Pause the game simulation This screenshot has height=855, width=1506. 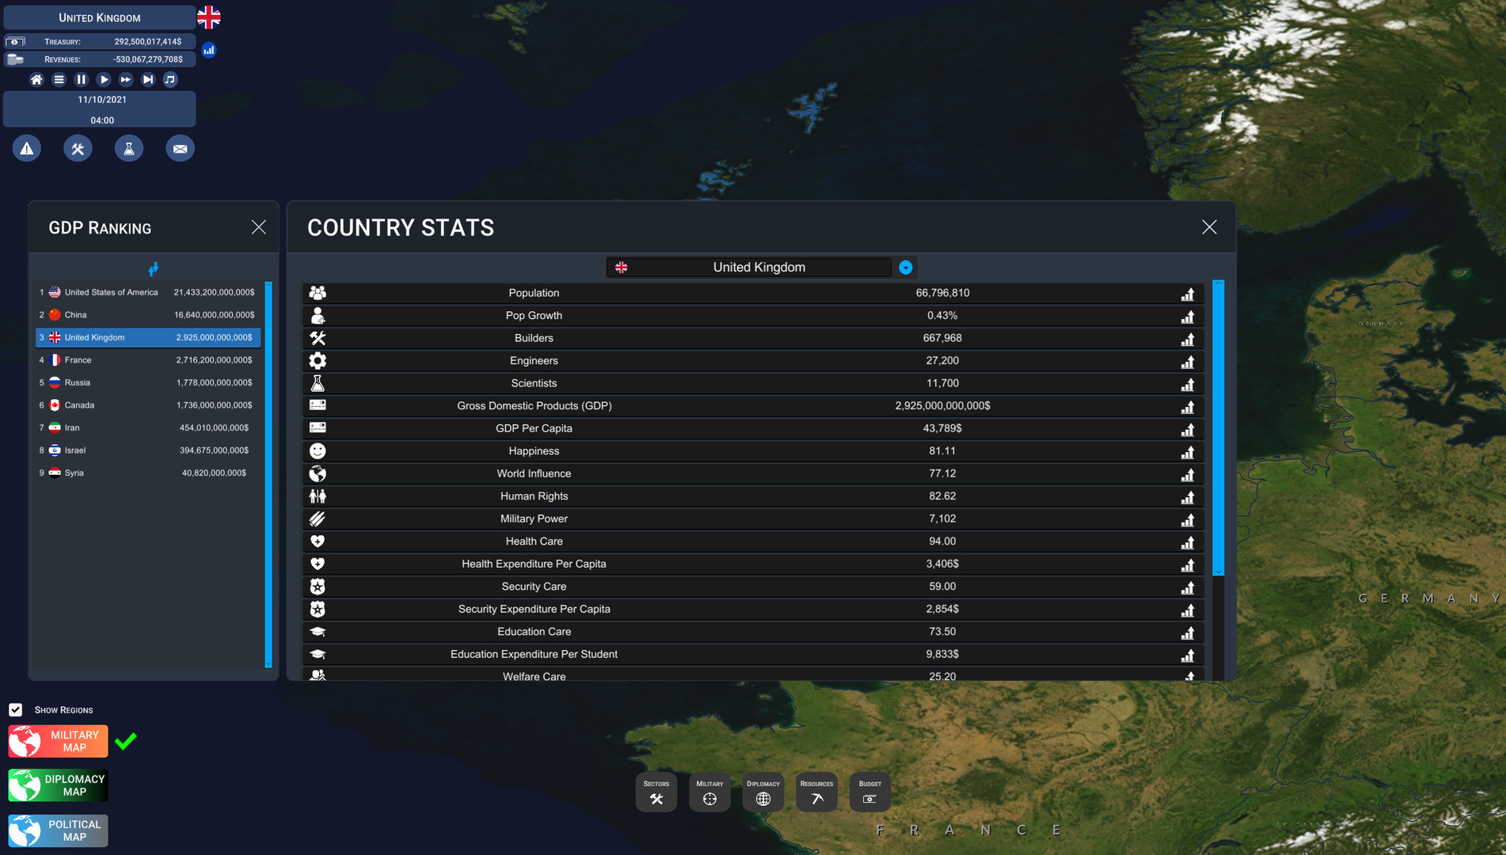[x=81, y=79]
